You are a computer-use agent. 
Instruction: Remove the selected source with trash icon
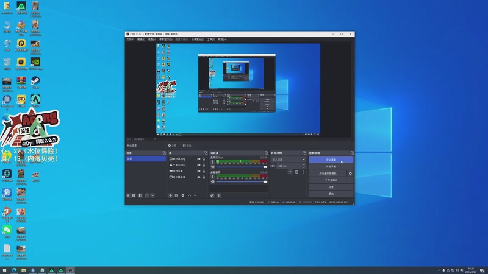176,195
